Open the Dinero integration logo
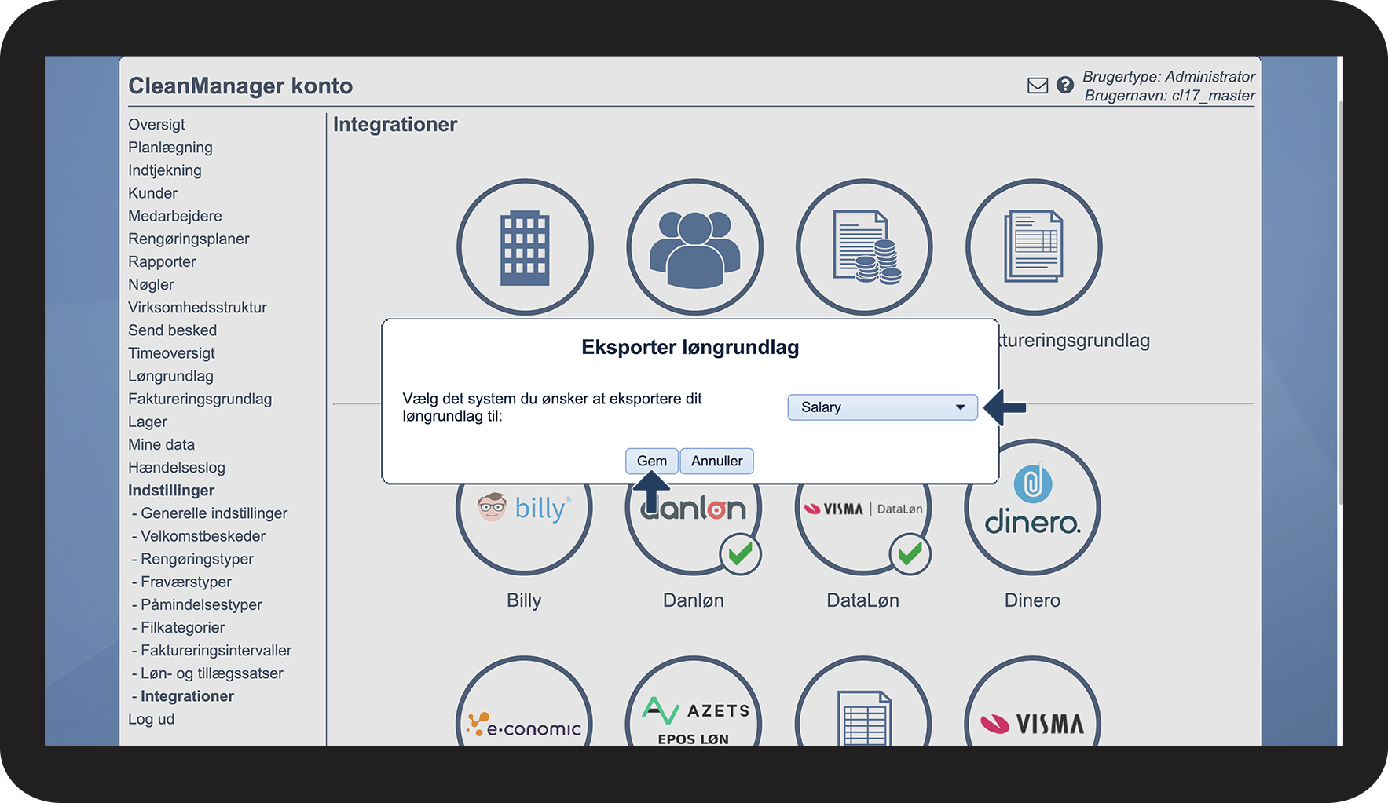 click(x=1032, y=507)
